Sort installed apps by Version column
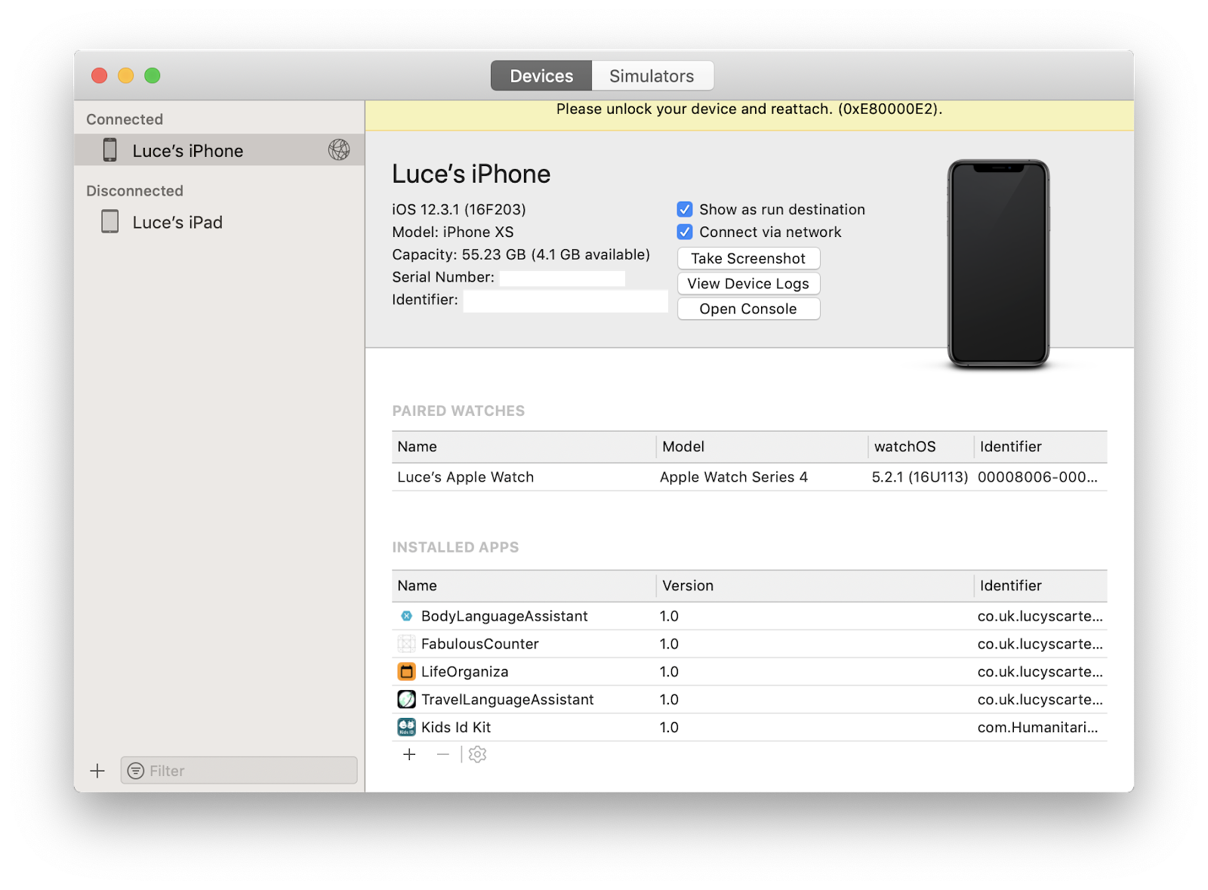The height and width of the screenshot is (890, 1208). tap(815, 586)
